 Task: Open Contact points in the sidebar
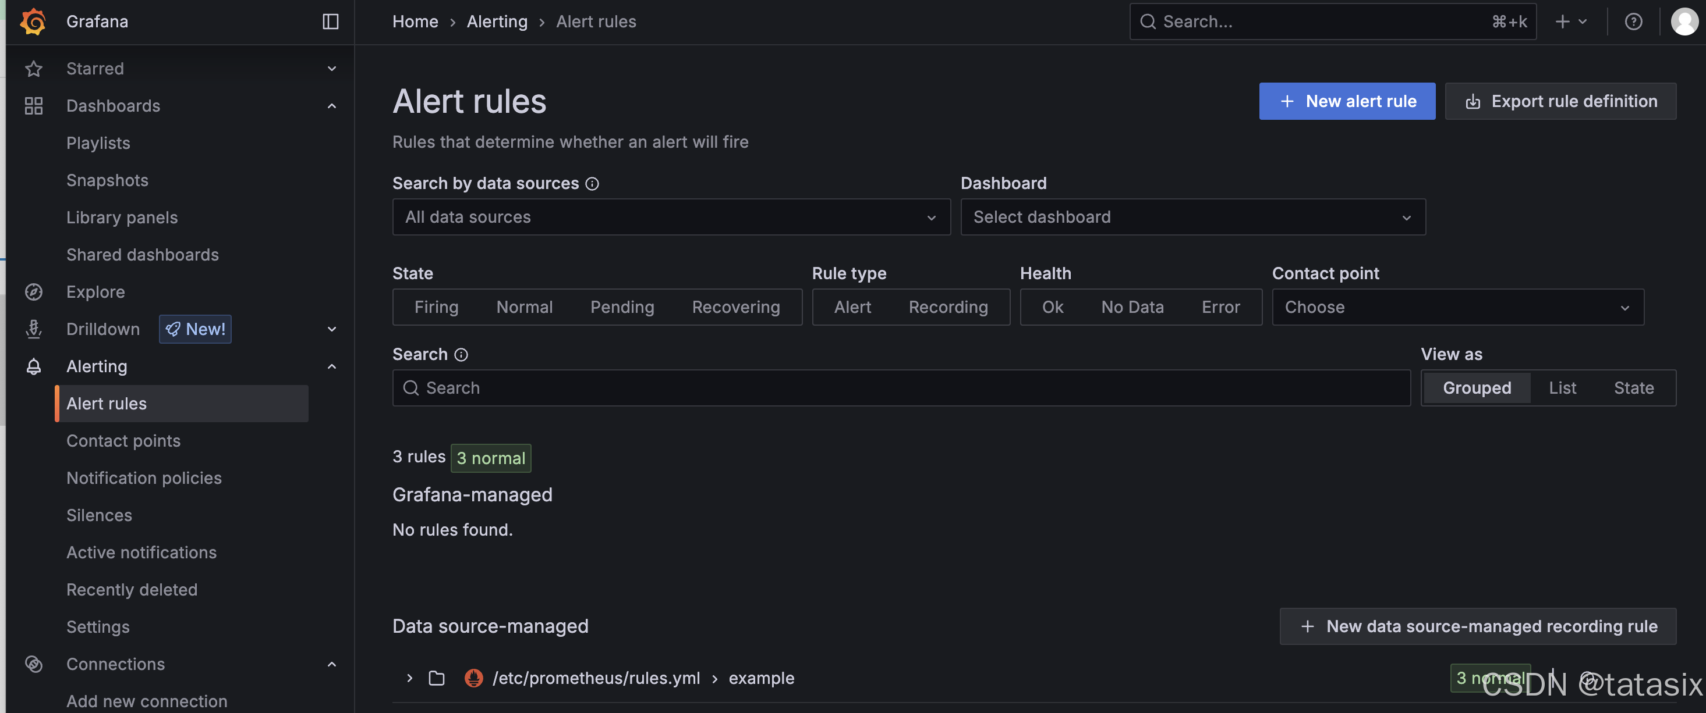(x=123, y=441)
